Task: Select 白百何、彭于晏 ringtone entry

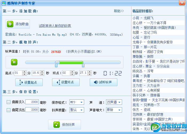Action: click(158, 61)
